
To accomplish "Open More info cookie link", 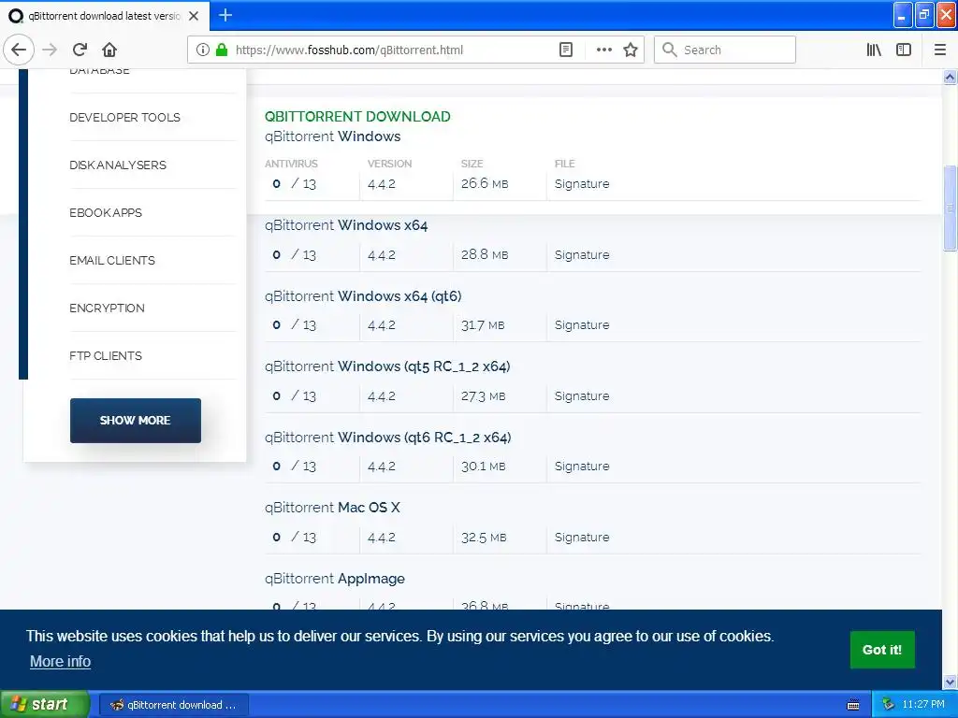I will pos(61,661).
